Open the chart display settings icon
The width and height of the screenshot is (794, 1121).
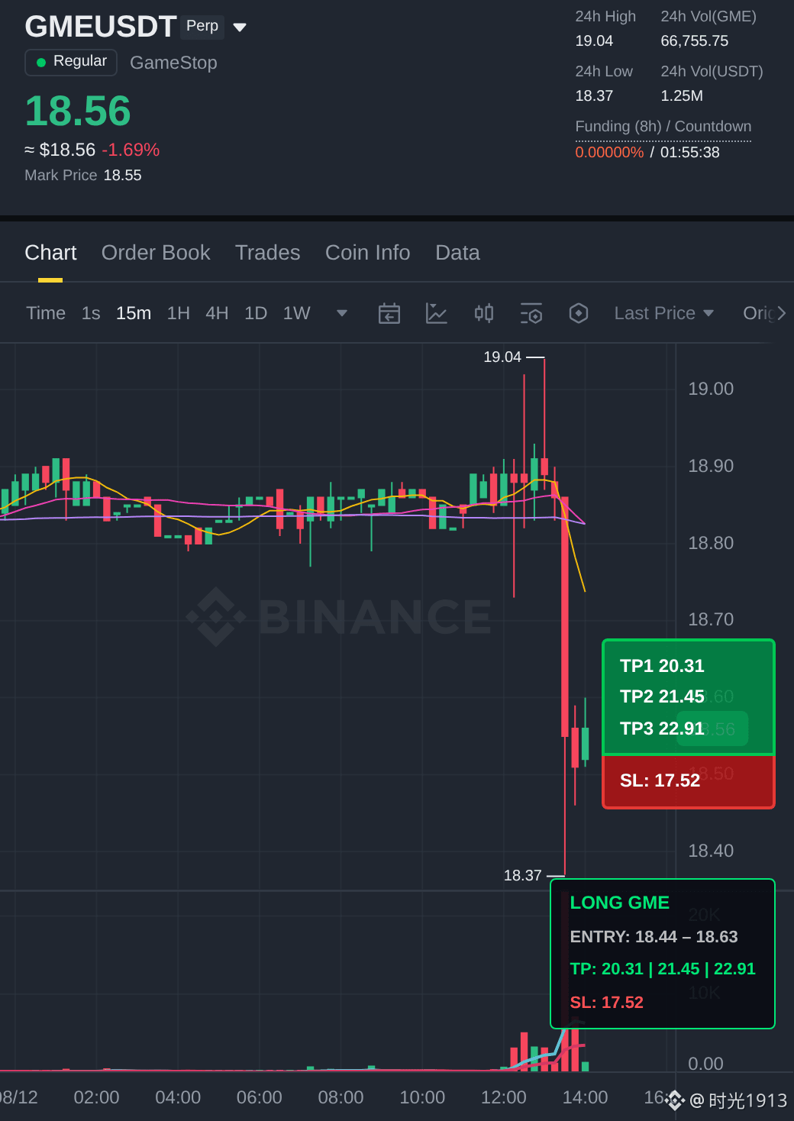(x=531, y=313)
